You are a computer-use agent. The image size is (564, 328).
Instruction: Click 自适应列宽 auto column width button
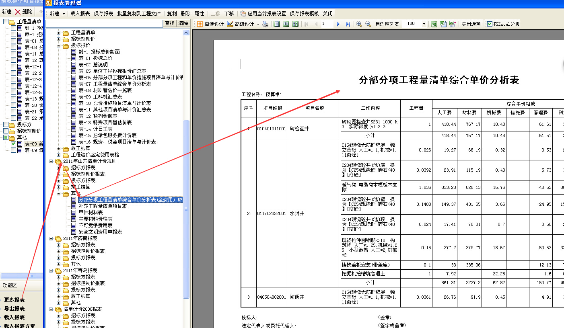(x=387, y=24)
